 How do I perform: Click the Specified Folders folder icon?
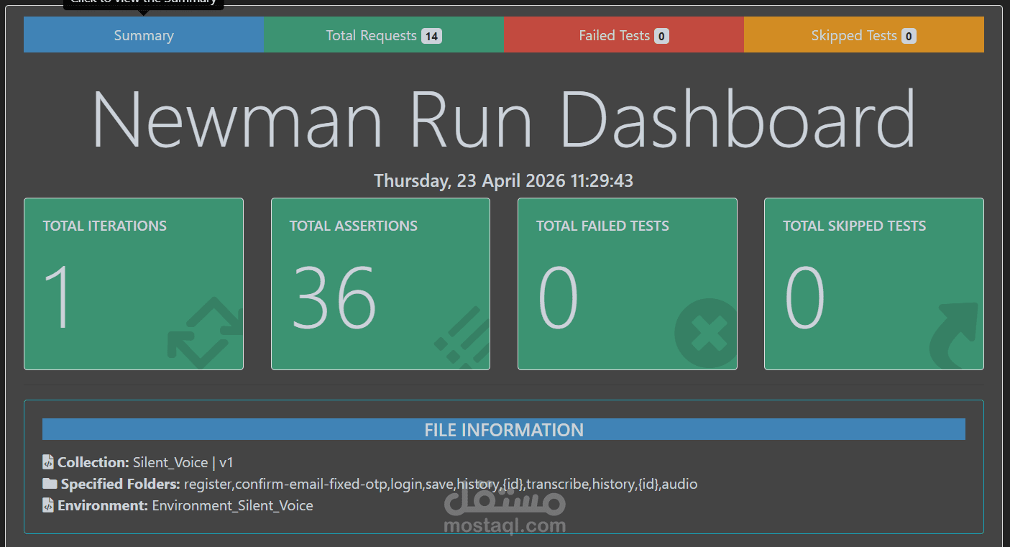coord(50,484)
